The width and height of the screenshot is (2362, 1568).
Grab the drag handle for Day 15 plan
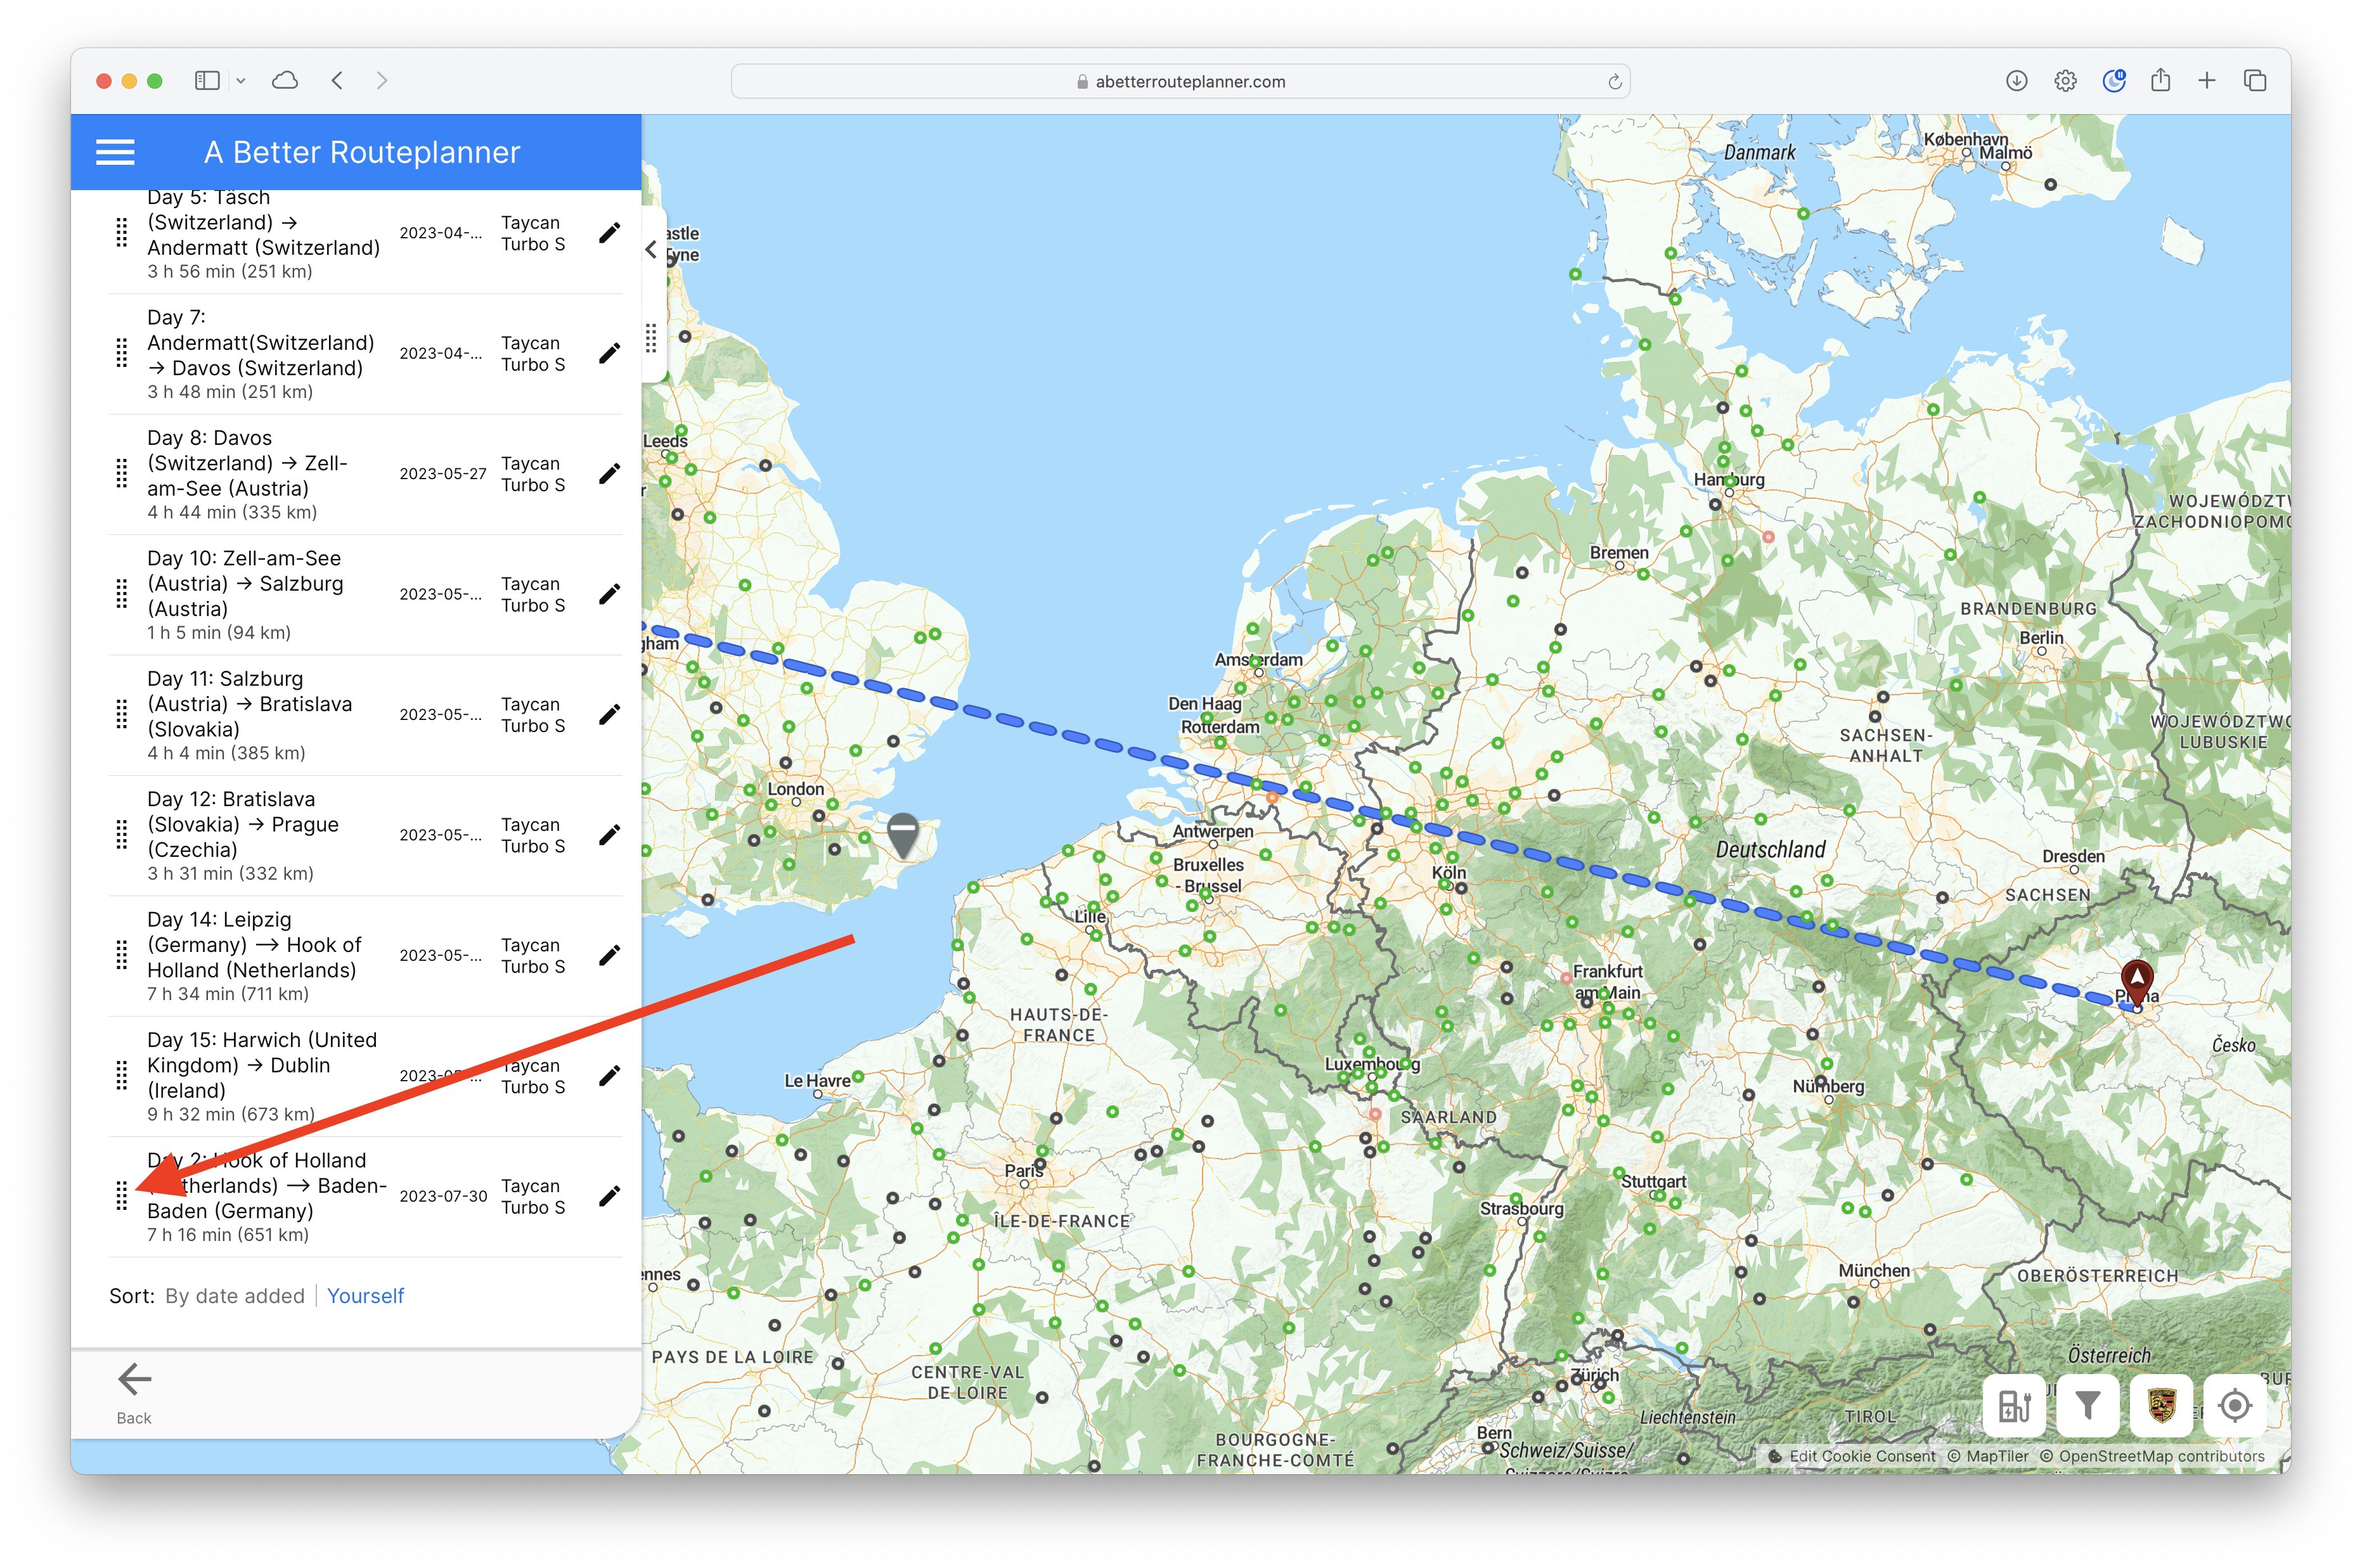[122, 1076]
